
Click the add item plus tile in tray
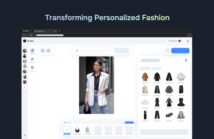pos(67,129)
